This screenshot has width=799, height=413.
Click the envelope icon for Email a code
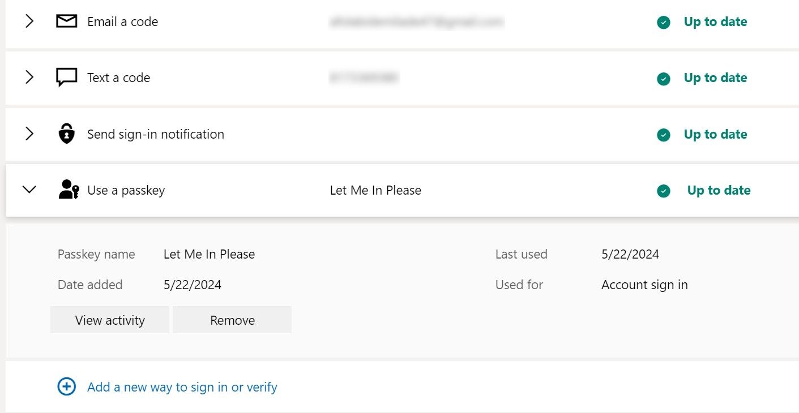(66, 21)
